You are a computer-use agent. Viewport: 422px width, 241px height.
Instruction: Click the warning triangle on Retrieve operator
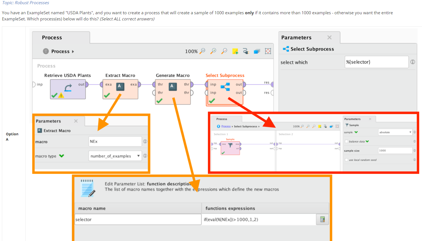tap(61, 95)
